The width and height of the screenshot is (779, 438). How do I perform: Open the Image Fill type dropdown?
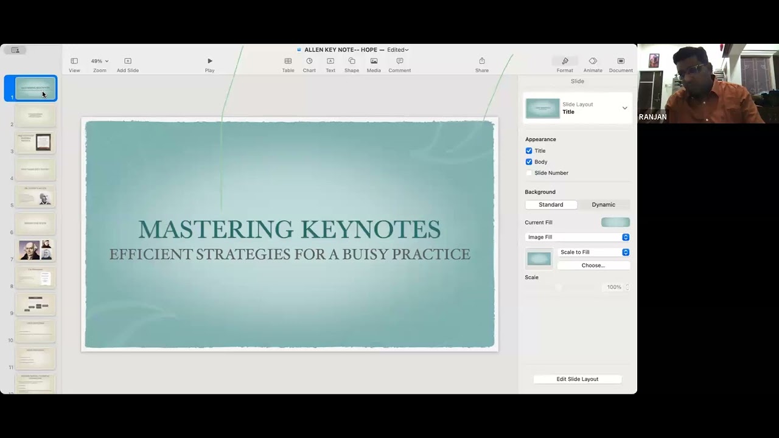[578, 237]
